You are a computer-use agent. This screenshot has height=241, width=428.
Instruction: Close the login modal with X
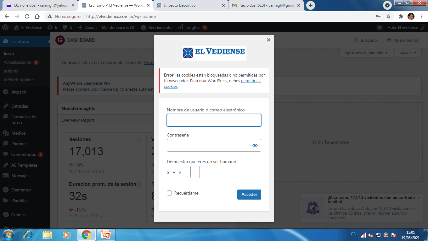coord(268,40)
